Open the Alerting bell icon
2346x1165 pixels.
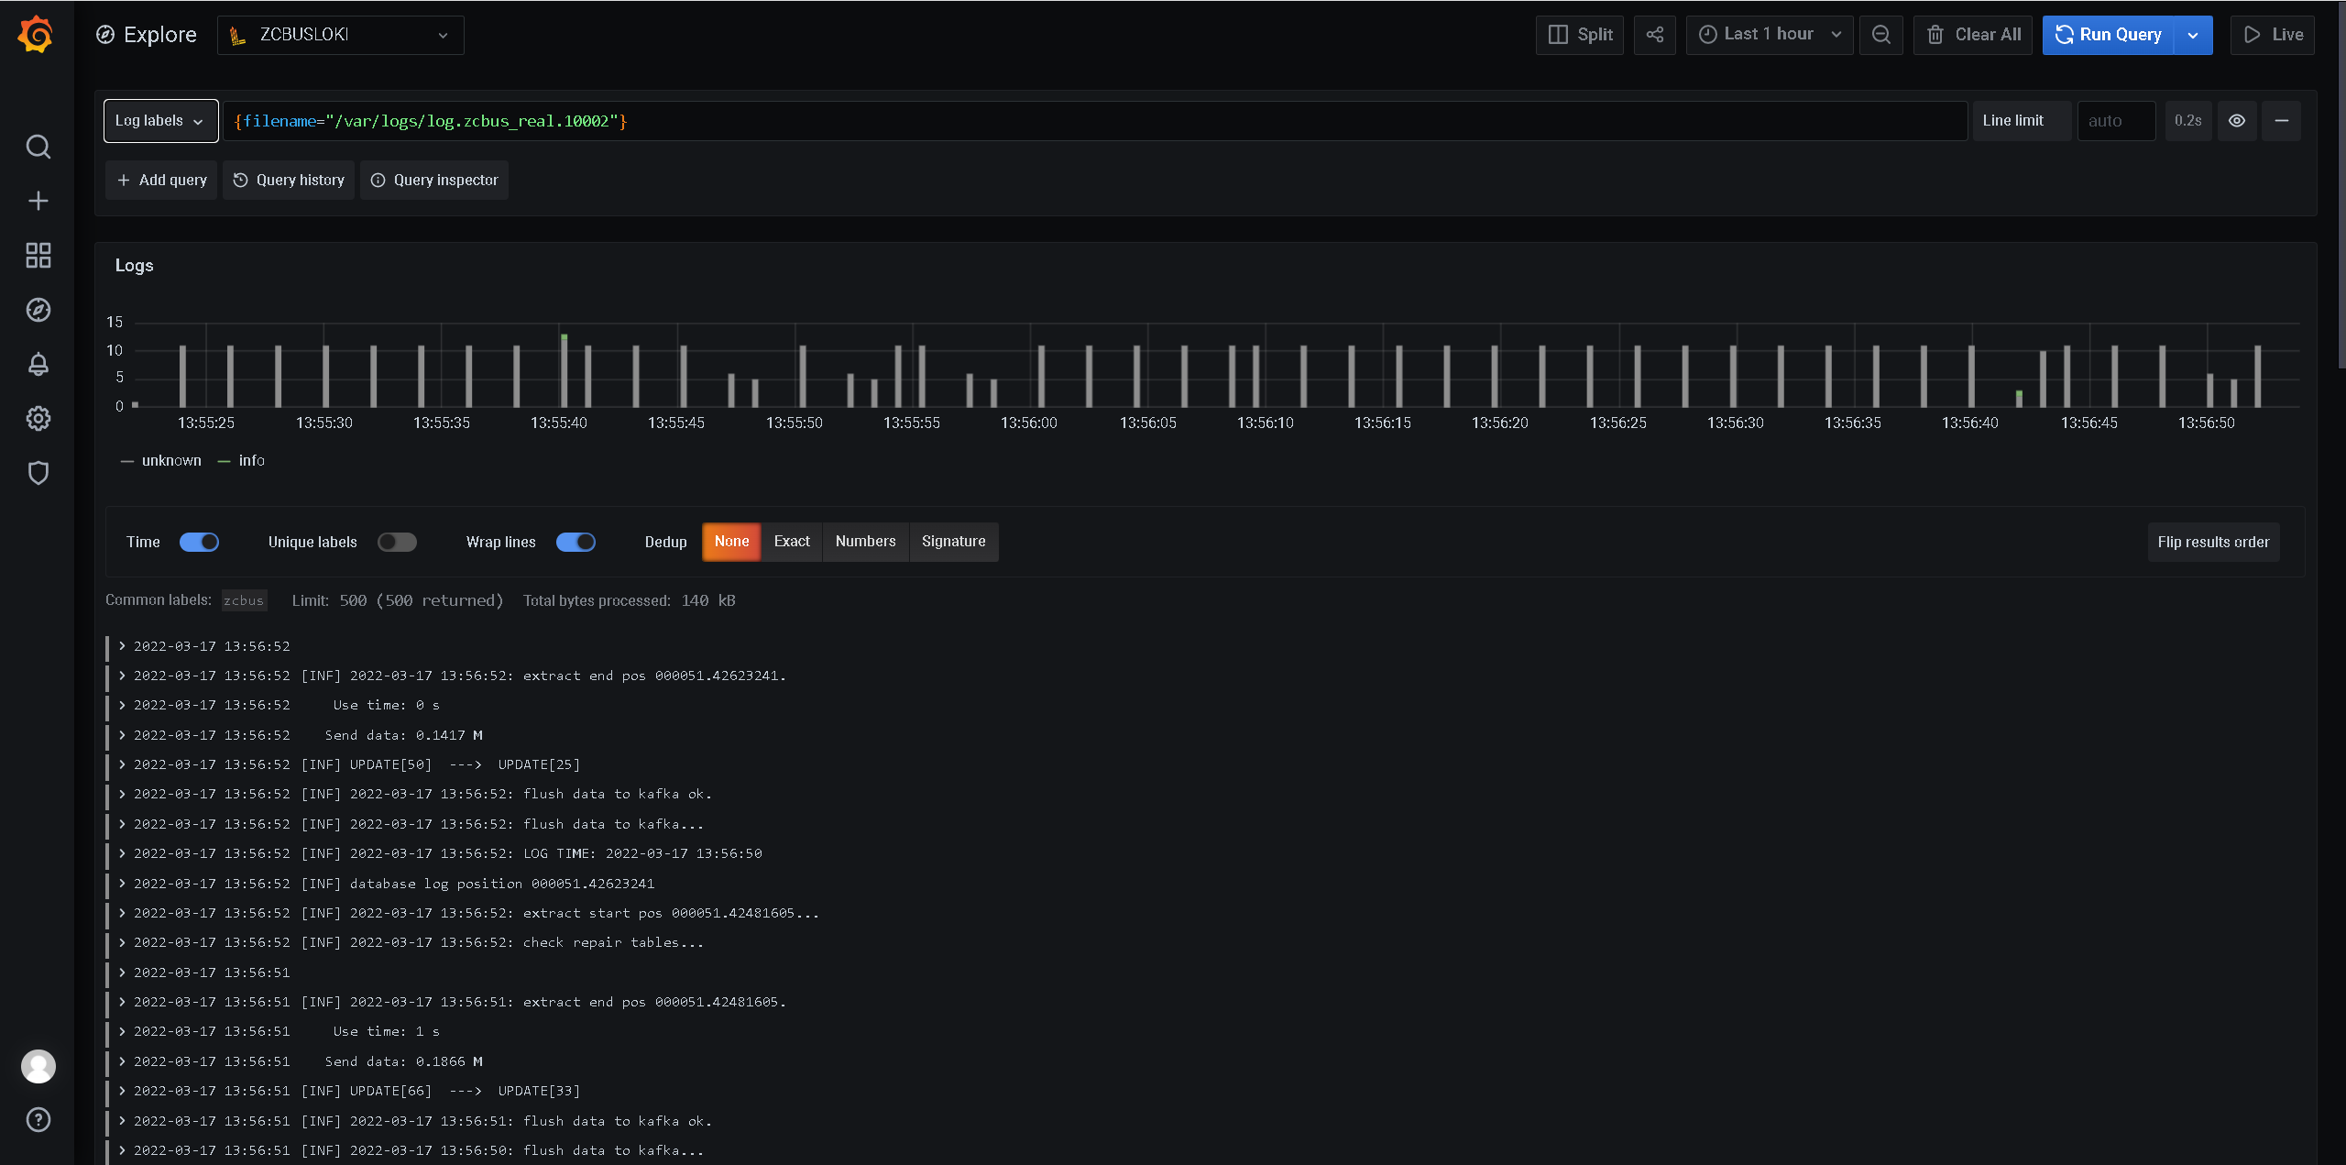click(x=38, y=364)
